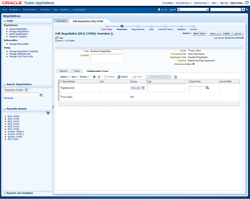Open help icon next to Overview heading

click(x=112, y=34)
